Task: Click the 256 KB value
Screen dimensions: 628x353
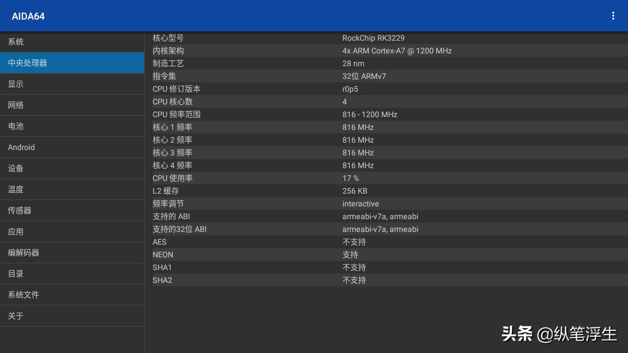Action: pos(355,191)
